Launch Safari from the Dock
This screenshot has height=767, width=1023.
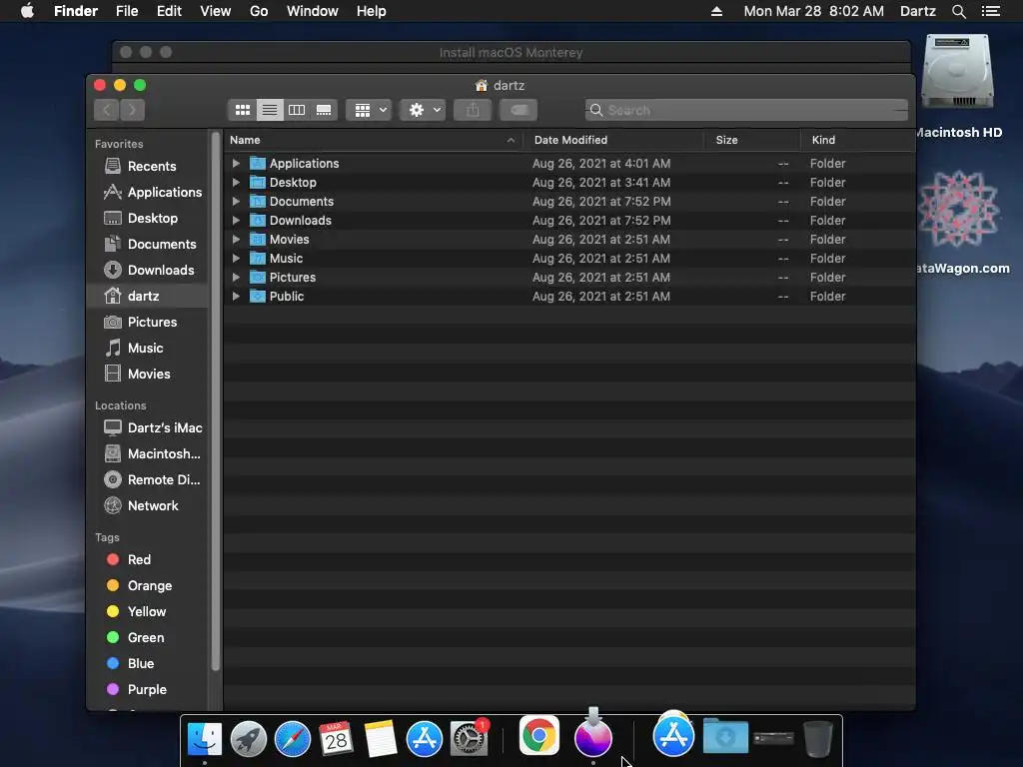point(293,739)
